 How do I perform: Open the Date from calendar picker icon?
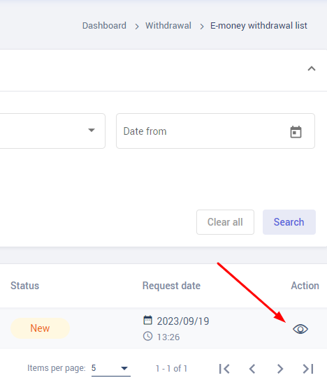[296, 132]
